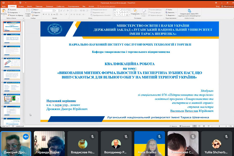This screenshot has height=156, width=234.
Task: Click the Create Adobe PDF file icon
Action: (x=189, y=11)
